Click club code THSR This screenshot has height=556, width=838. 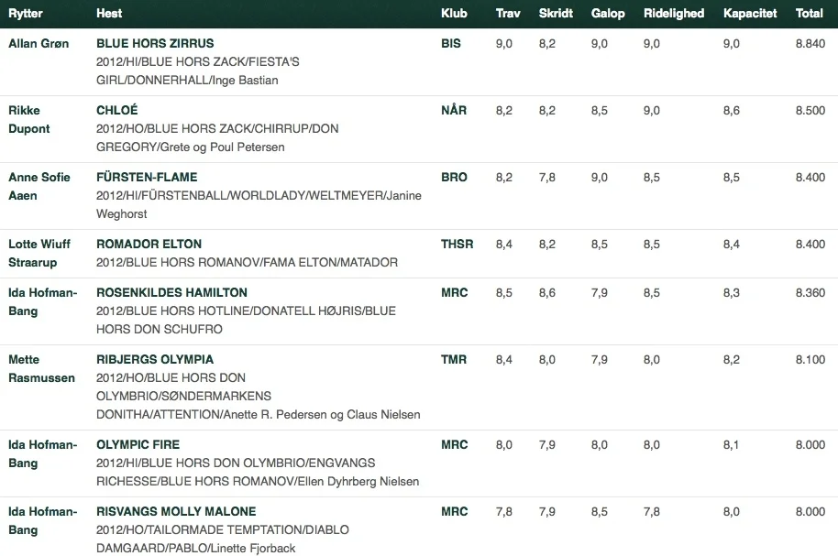[457, 244]
